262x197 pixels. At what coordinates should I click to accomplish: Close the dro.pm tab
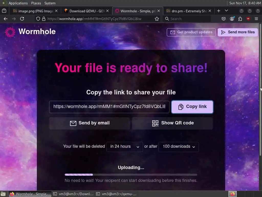click(x=210, y=11)
